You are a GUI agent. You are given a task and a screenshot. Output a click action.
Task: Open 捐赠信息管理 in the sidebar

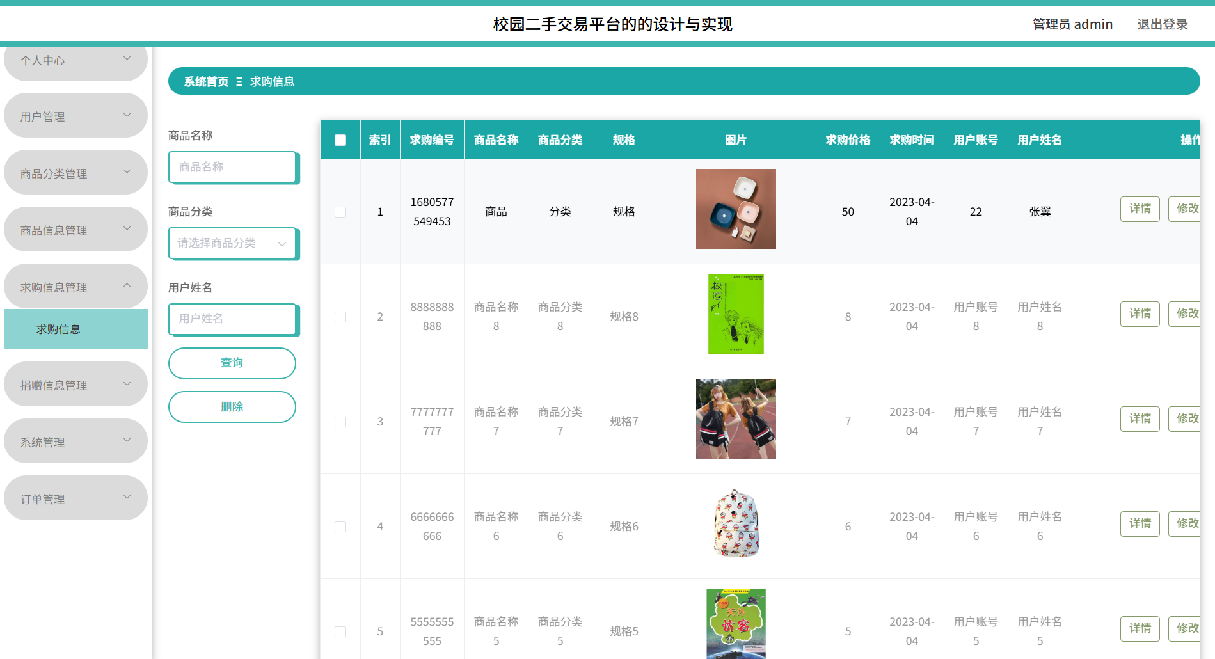point(75,384)
